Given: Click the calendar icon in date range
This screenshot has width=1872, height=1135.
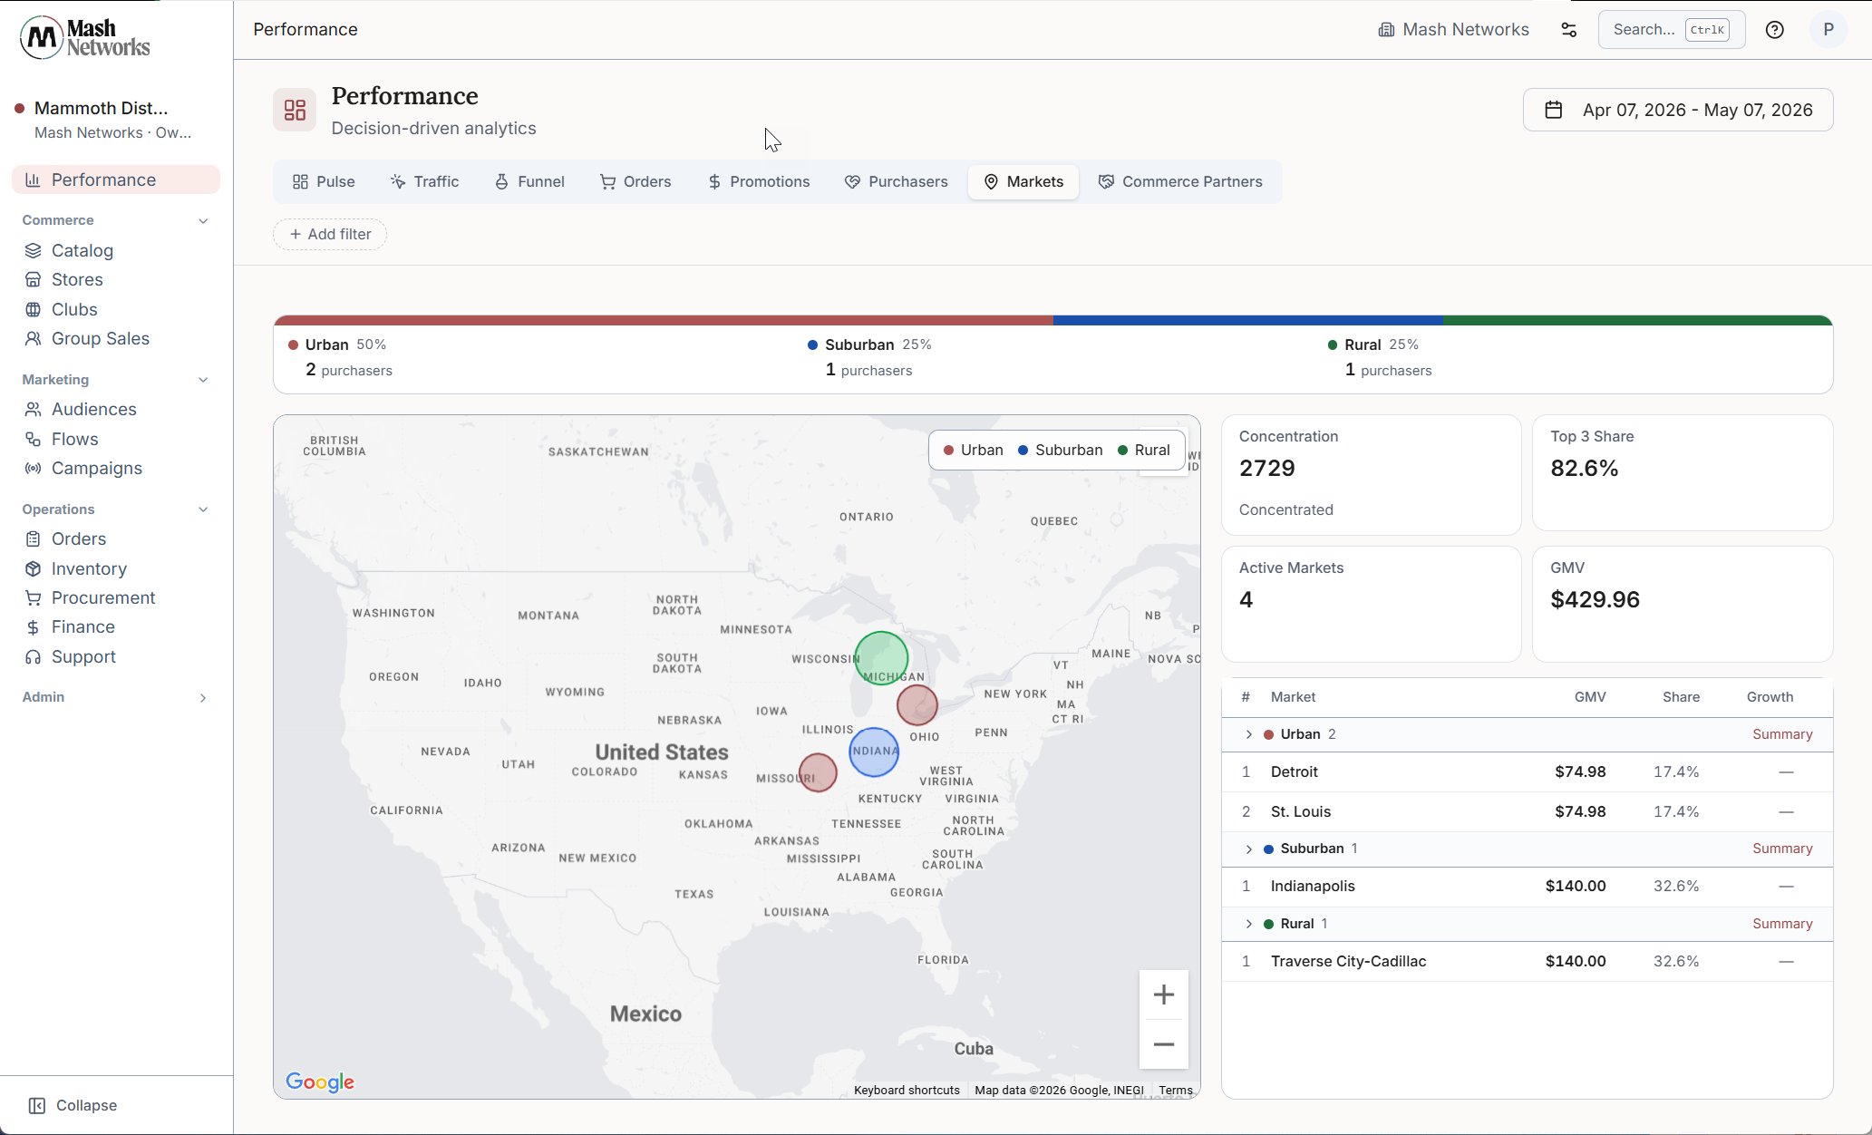Looking at the screenshot, I should tap(1554, 110).
